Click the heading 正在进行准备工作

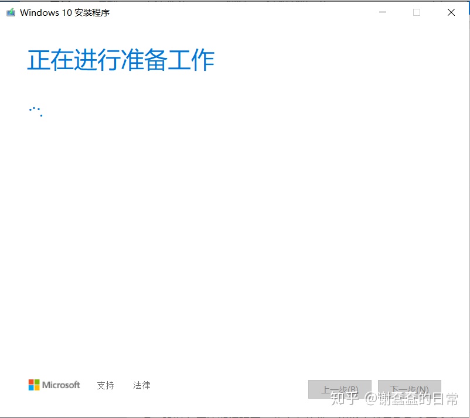click(121, 60)
